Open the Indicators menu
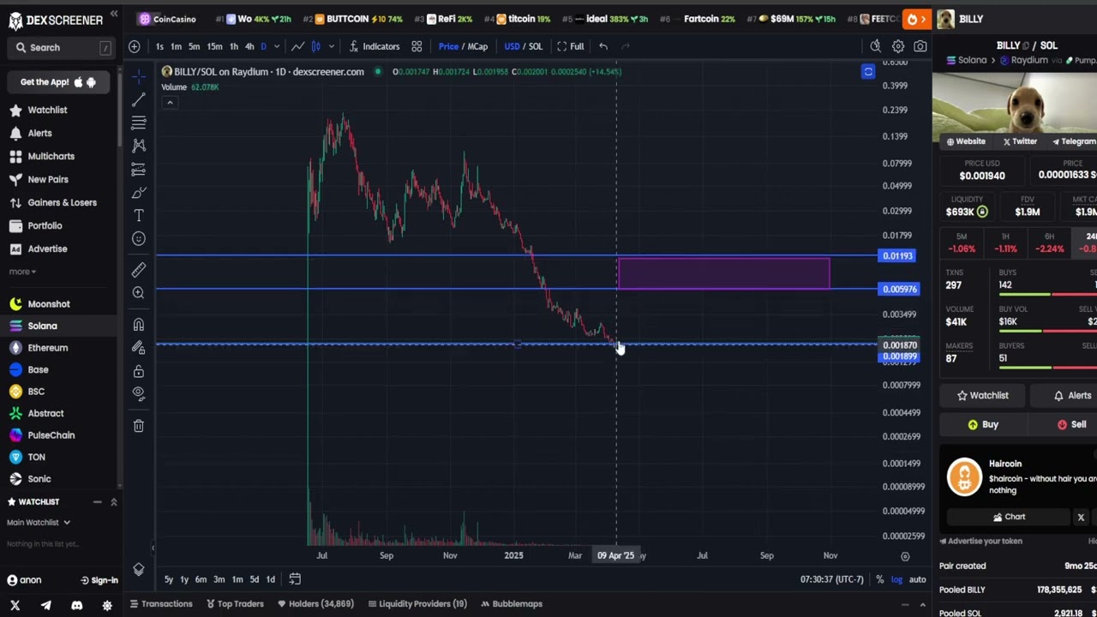 tap(375, 46)
